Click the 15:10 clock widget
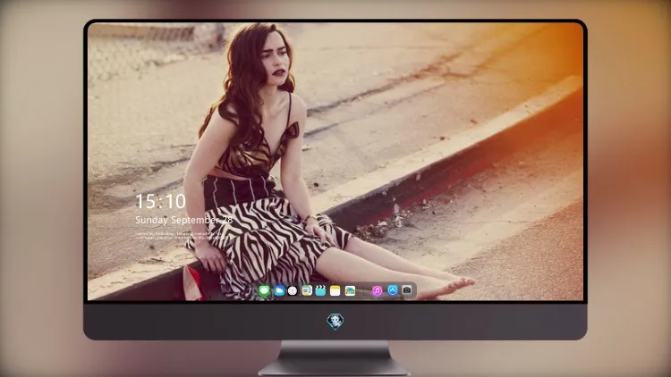 point(160,201)
